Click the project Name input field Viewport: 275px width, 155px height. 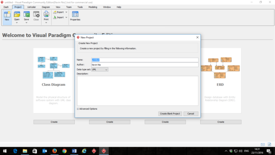click(x=145, y=60)
